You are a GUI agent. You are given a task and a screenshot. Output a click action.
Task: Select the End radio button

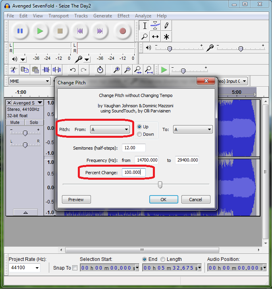[145, 259]
